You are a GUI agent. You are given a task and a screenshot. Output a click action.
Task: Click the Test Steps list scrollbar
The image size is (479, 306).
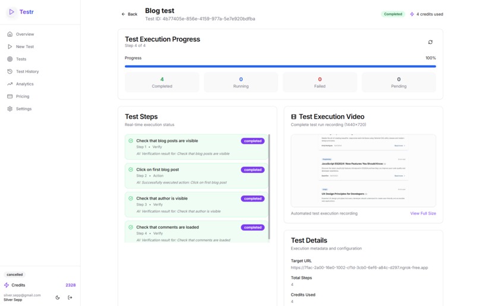(x=269, y=187)
